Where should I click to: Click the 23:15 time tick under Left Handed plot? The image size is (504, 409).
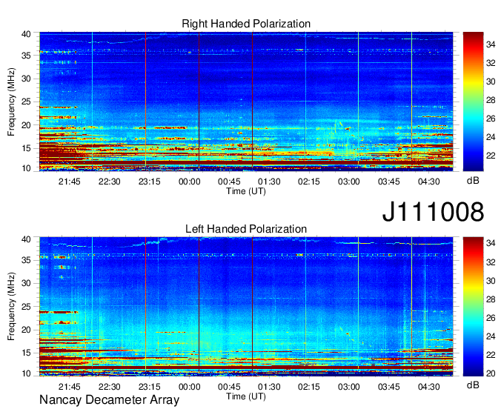149,387
